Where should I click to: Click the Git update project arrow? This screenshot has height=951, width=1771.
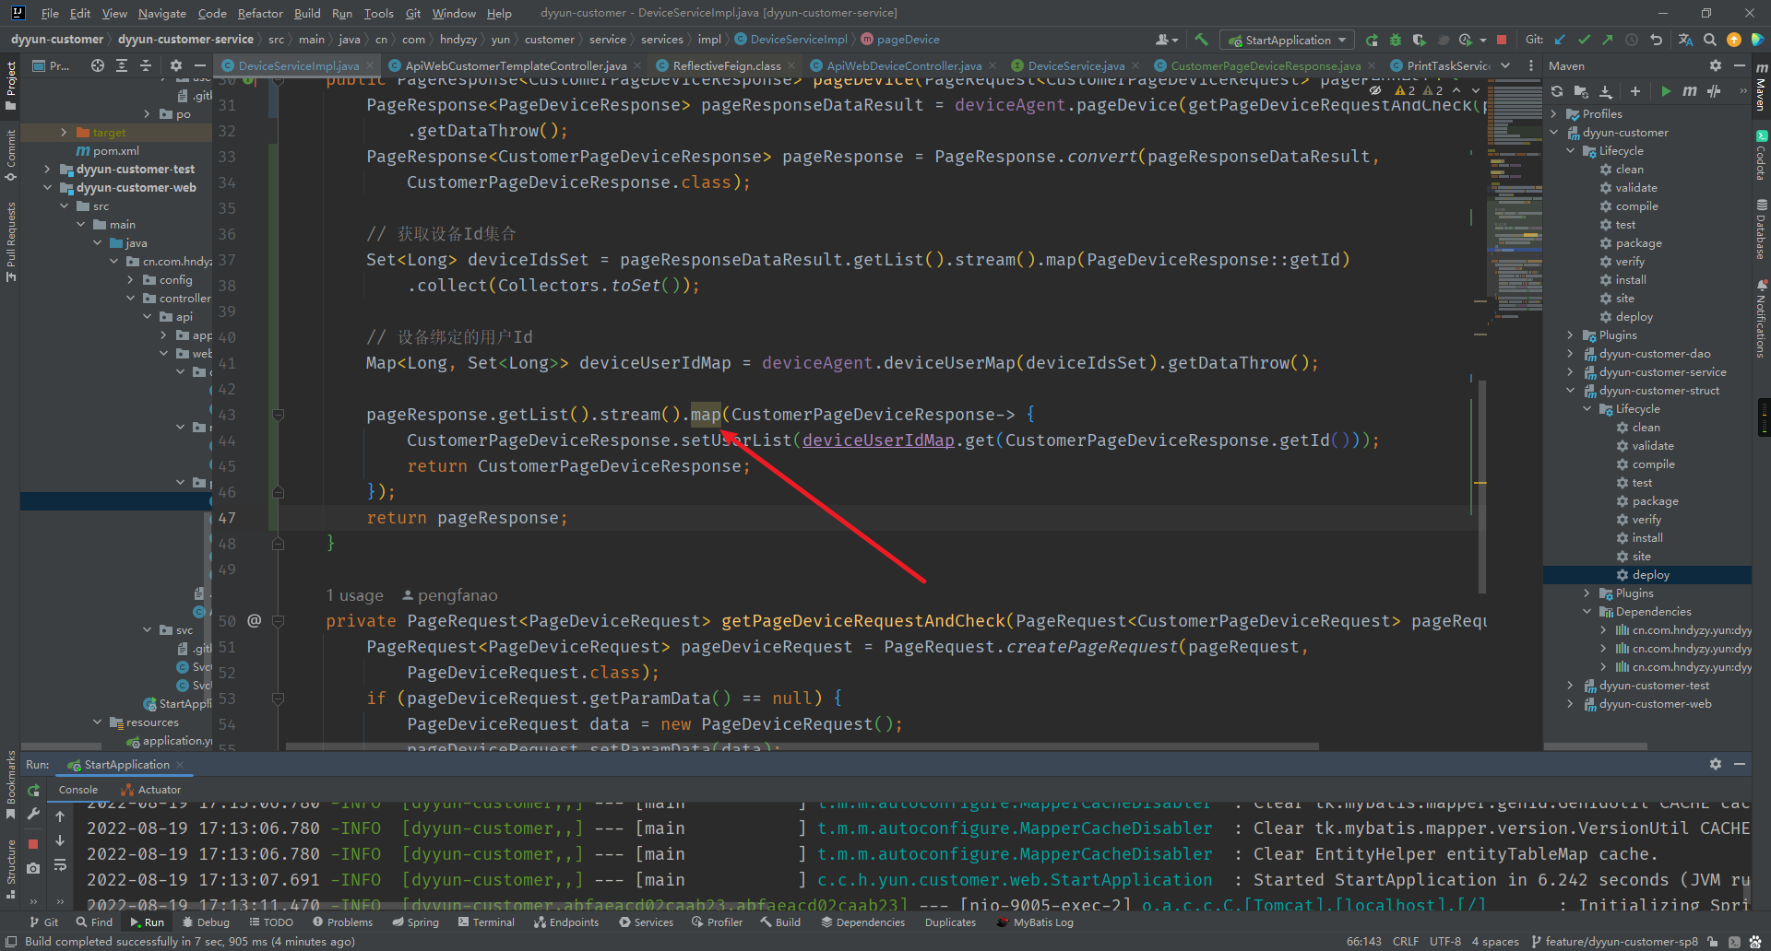click(1560, 40)
